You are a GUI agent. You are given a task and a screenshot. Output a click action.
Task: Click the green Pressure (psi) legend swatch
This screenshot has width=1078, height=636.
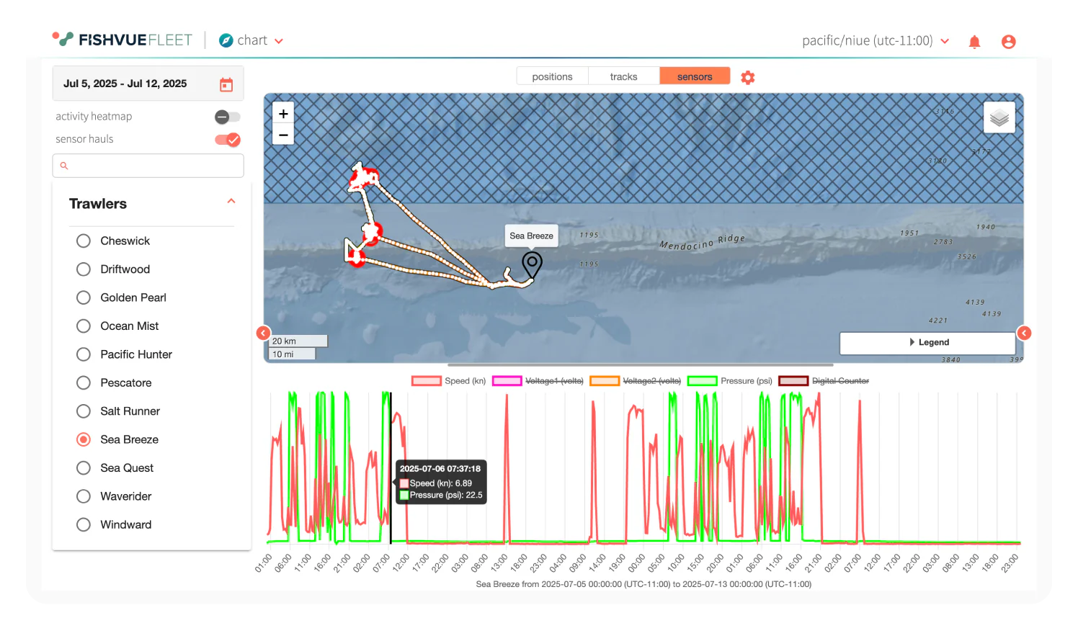click(x=702, y=381)
